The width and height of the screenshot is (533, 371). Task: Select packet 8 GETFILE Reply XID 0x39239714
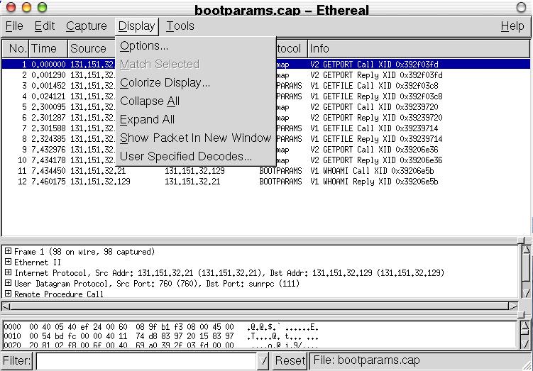[x=266, y=138]
